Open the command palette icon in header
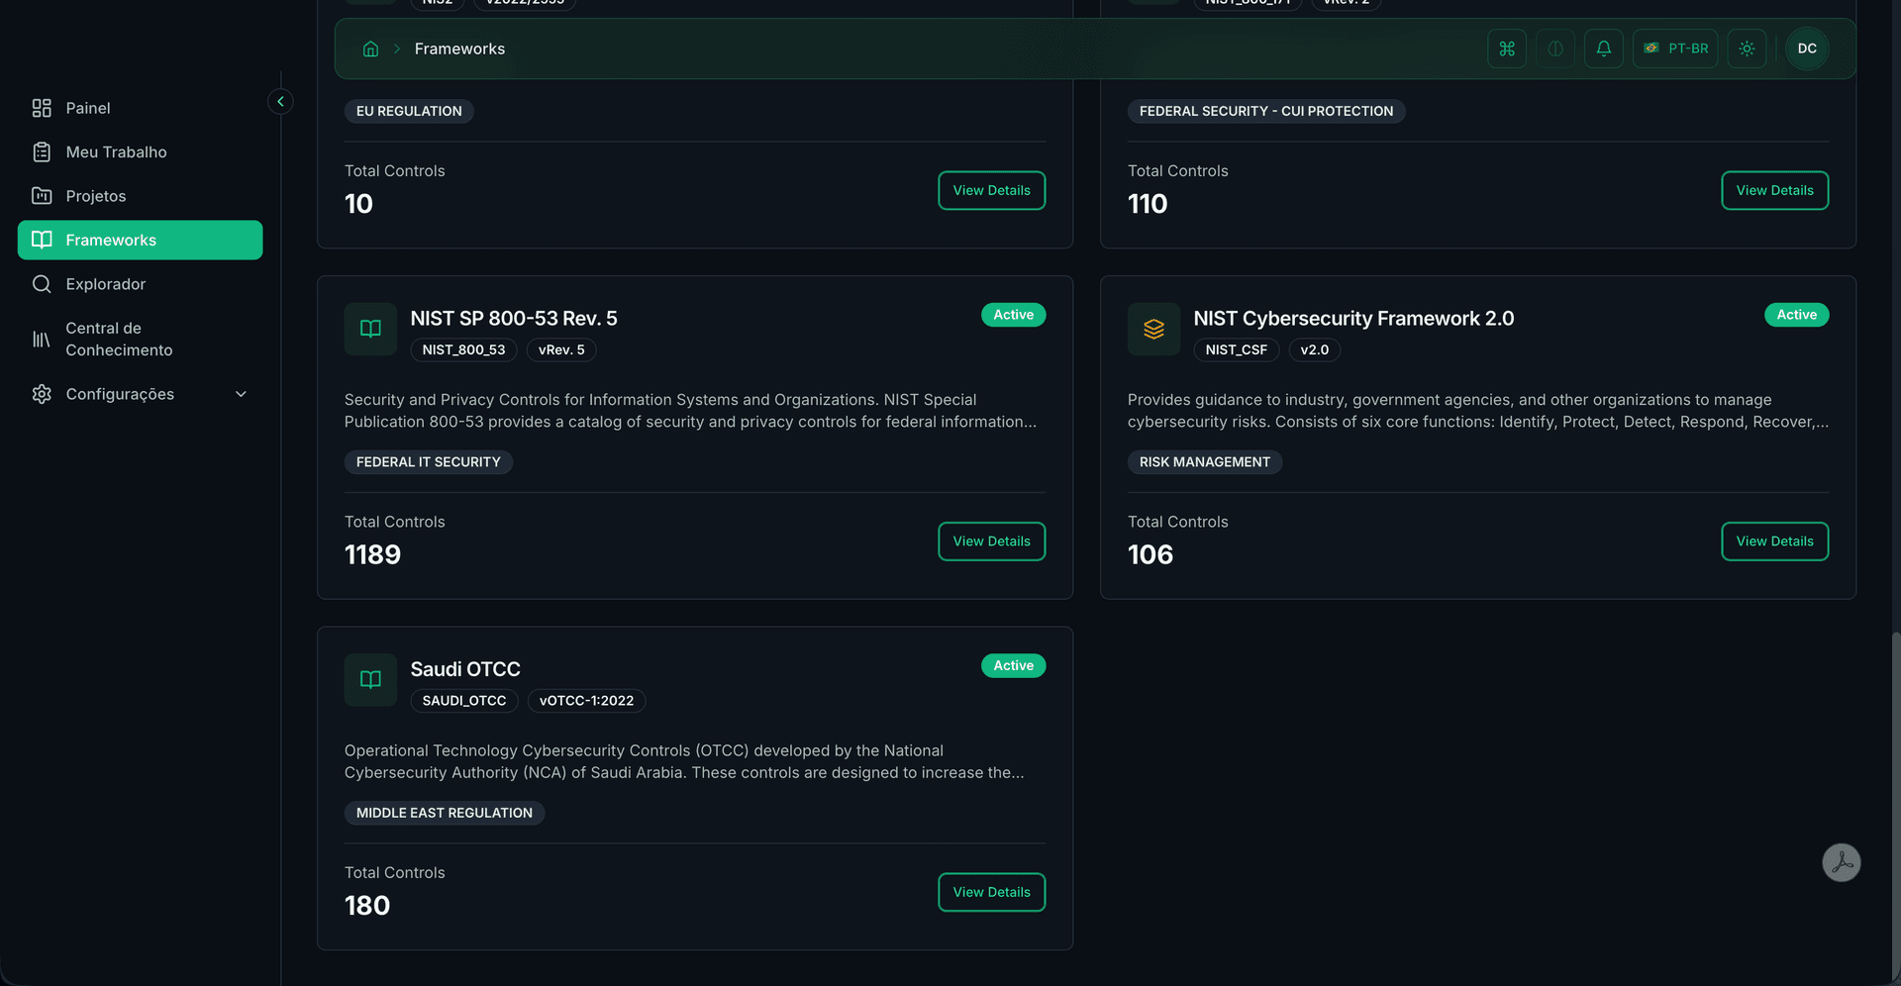 [1506, 48]
